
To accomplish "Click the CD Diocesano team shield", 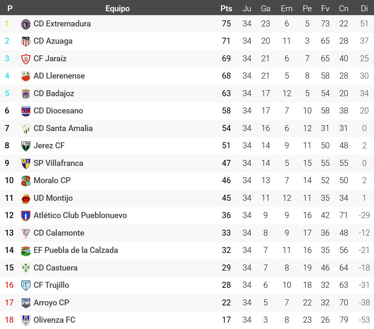I will [26, 111].
